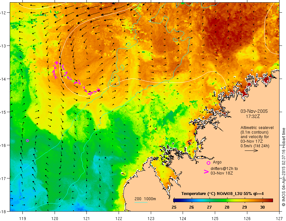Click the Argo float marker in the ocean
This screenshot has height=221, width=286.
click(27, 140)
